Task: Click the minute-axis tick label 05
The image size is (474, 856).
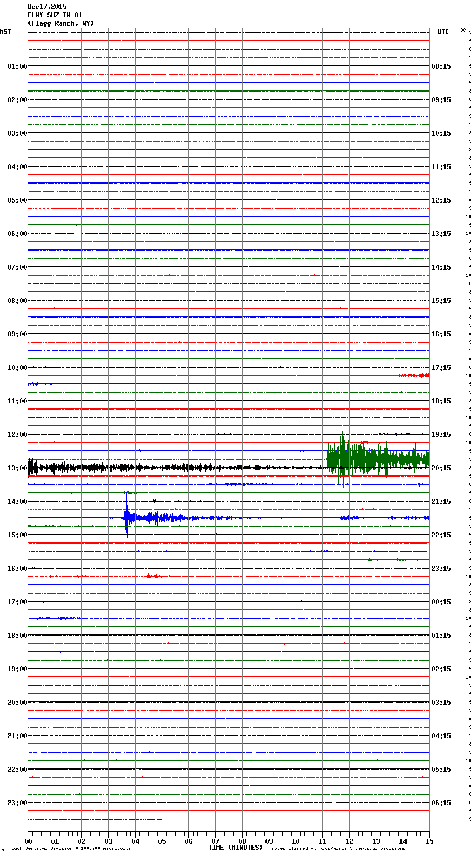Action: 162,841
